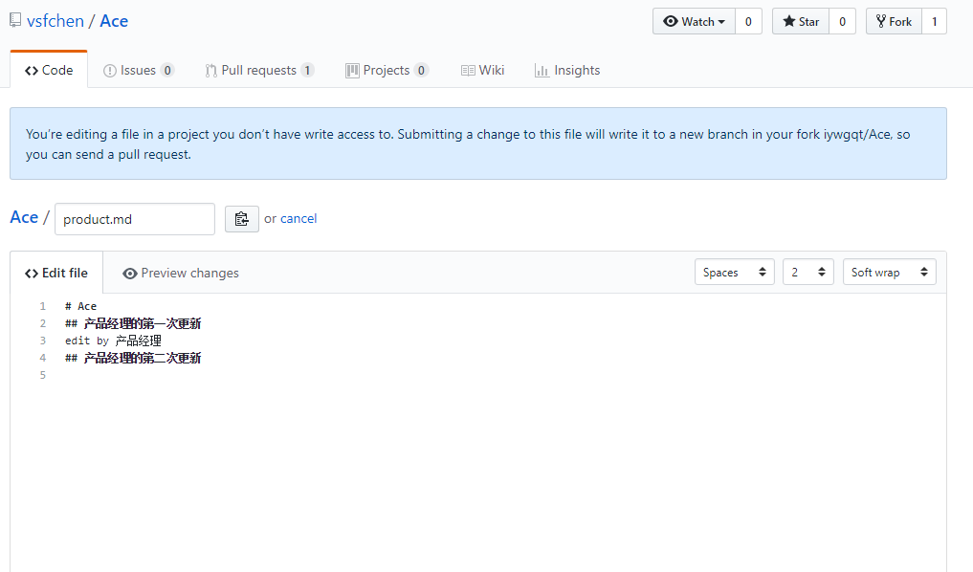Open the Pull requests tab
The image size is (973, 572).
click(258, 70)
